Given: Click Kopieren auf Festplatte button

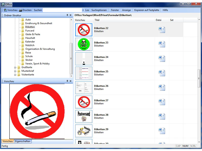Looking at the screenshot, I should [147, 10].
